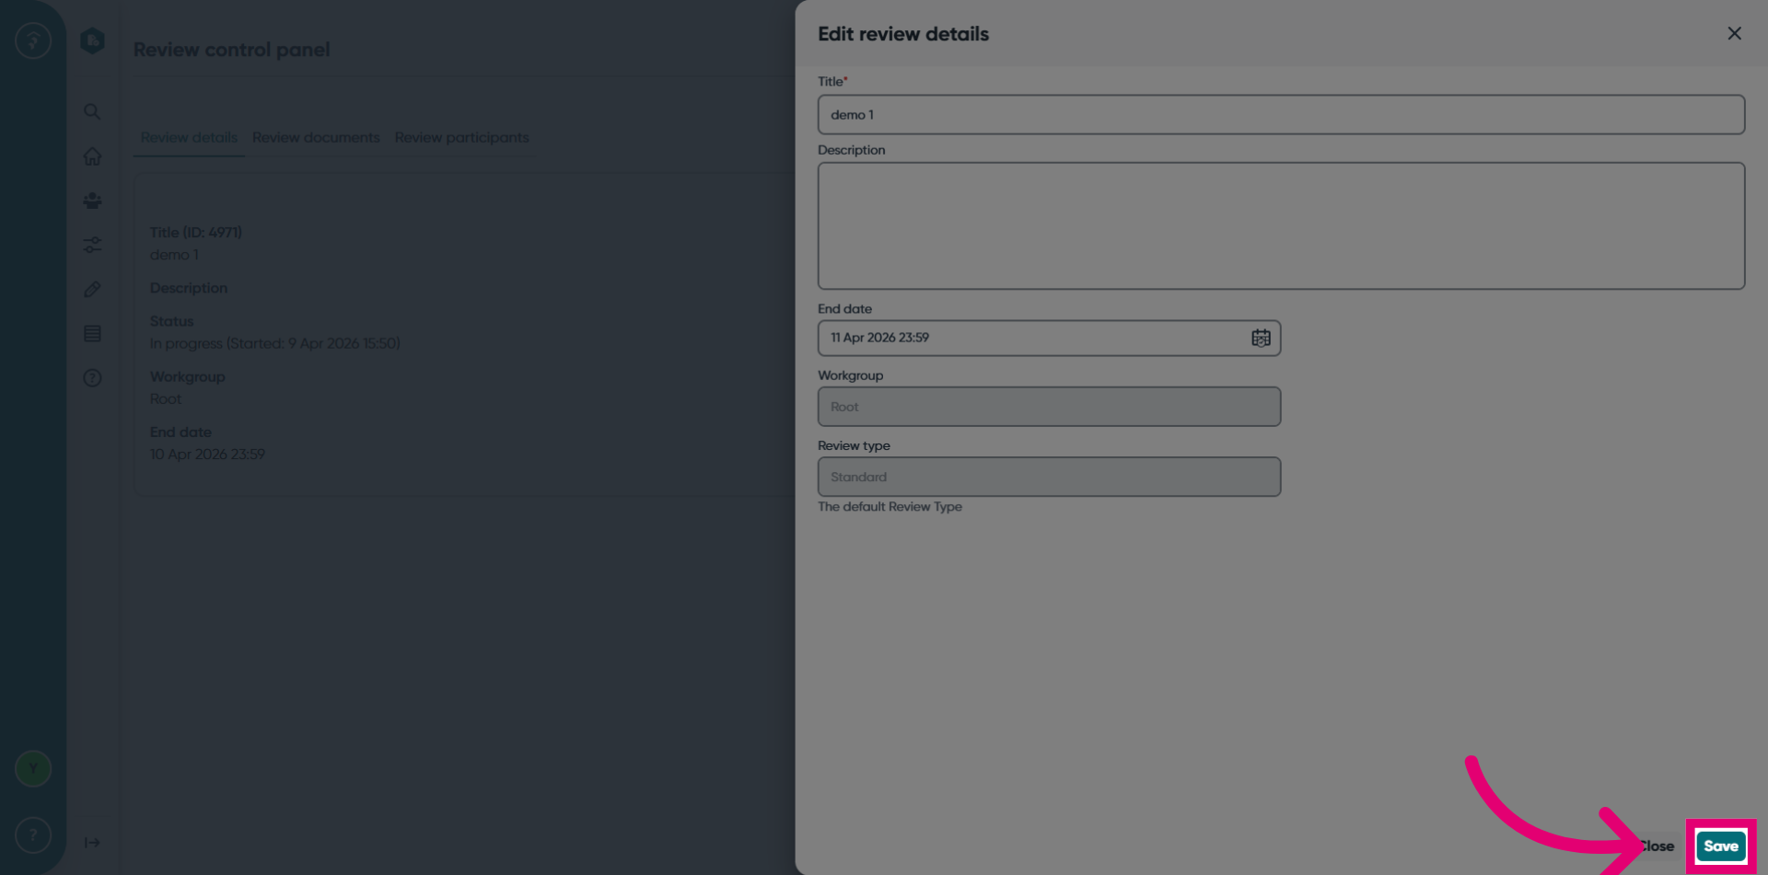
Task: Open the sidebar question mark help icon
Action: tap(92, 377)
